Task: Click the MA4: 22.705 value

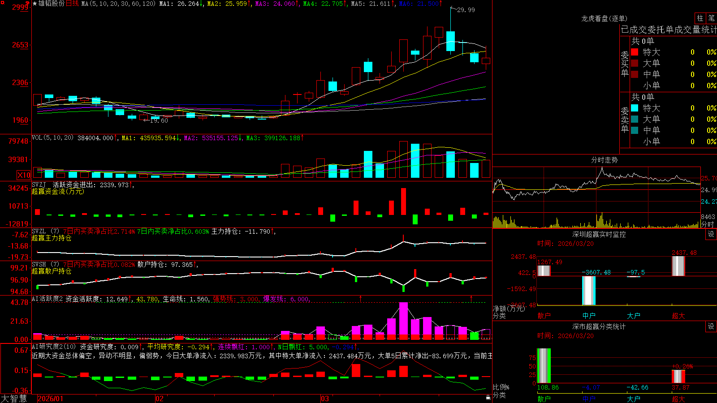Action: click(x=323, y=4)
